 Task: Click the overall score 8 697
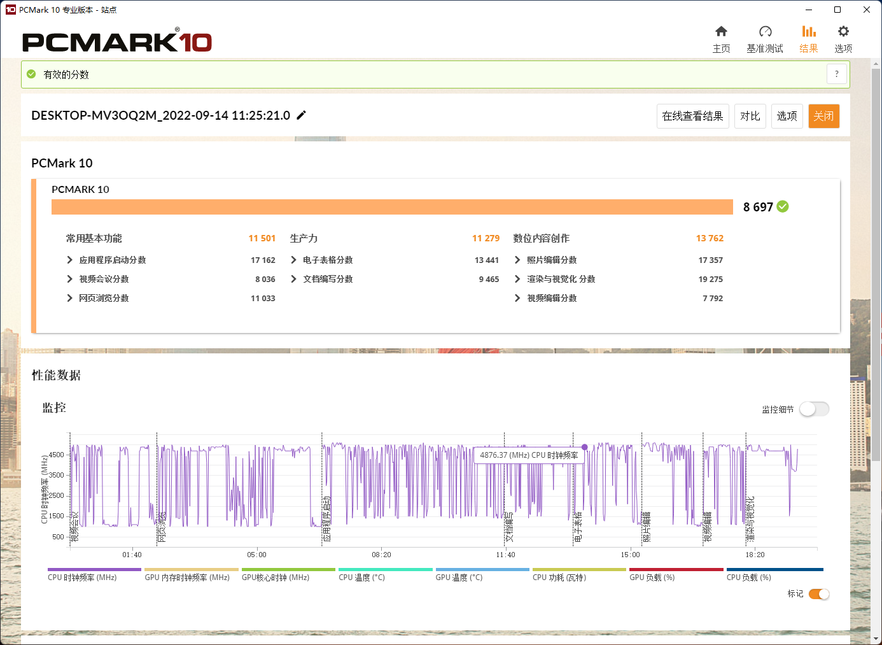click(758, 207)
